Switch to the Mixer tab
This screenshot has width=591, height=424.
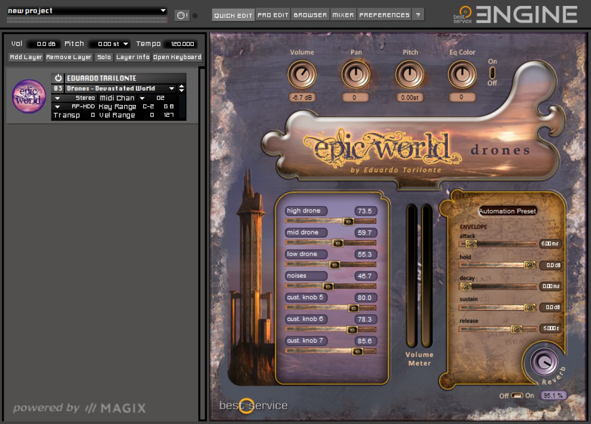(343, 15)
